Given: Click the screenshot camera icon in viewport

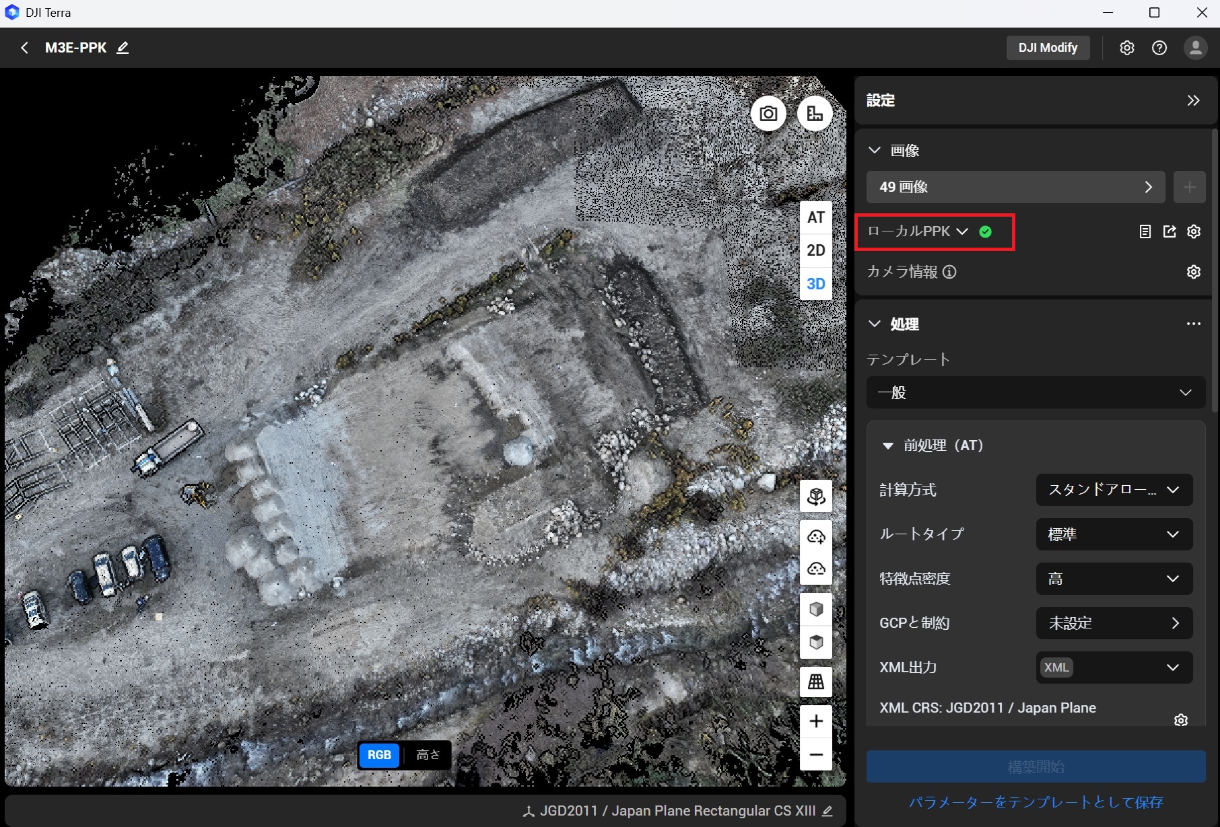Looking at the screenshot, I should tap(768, 114).
